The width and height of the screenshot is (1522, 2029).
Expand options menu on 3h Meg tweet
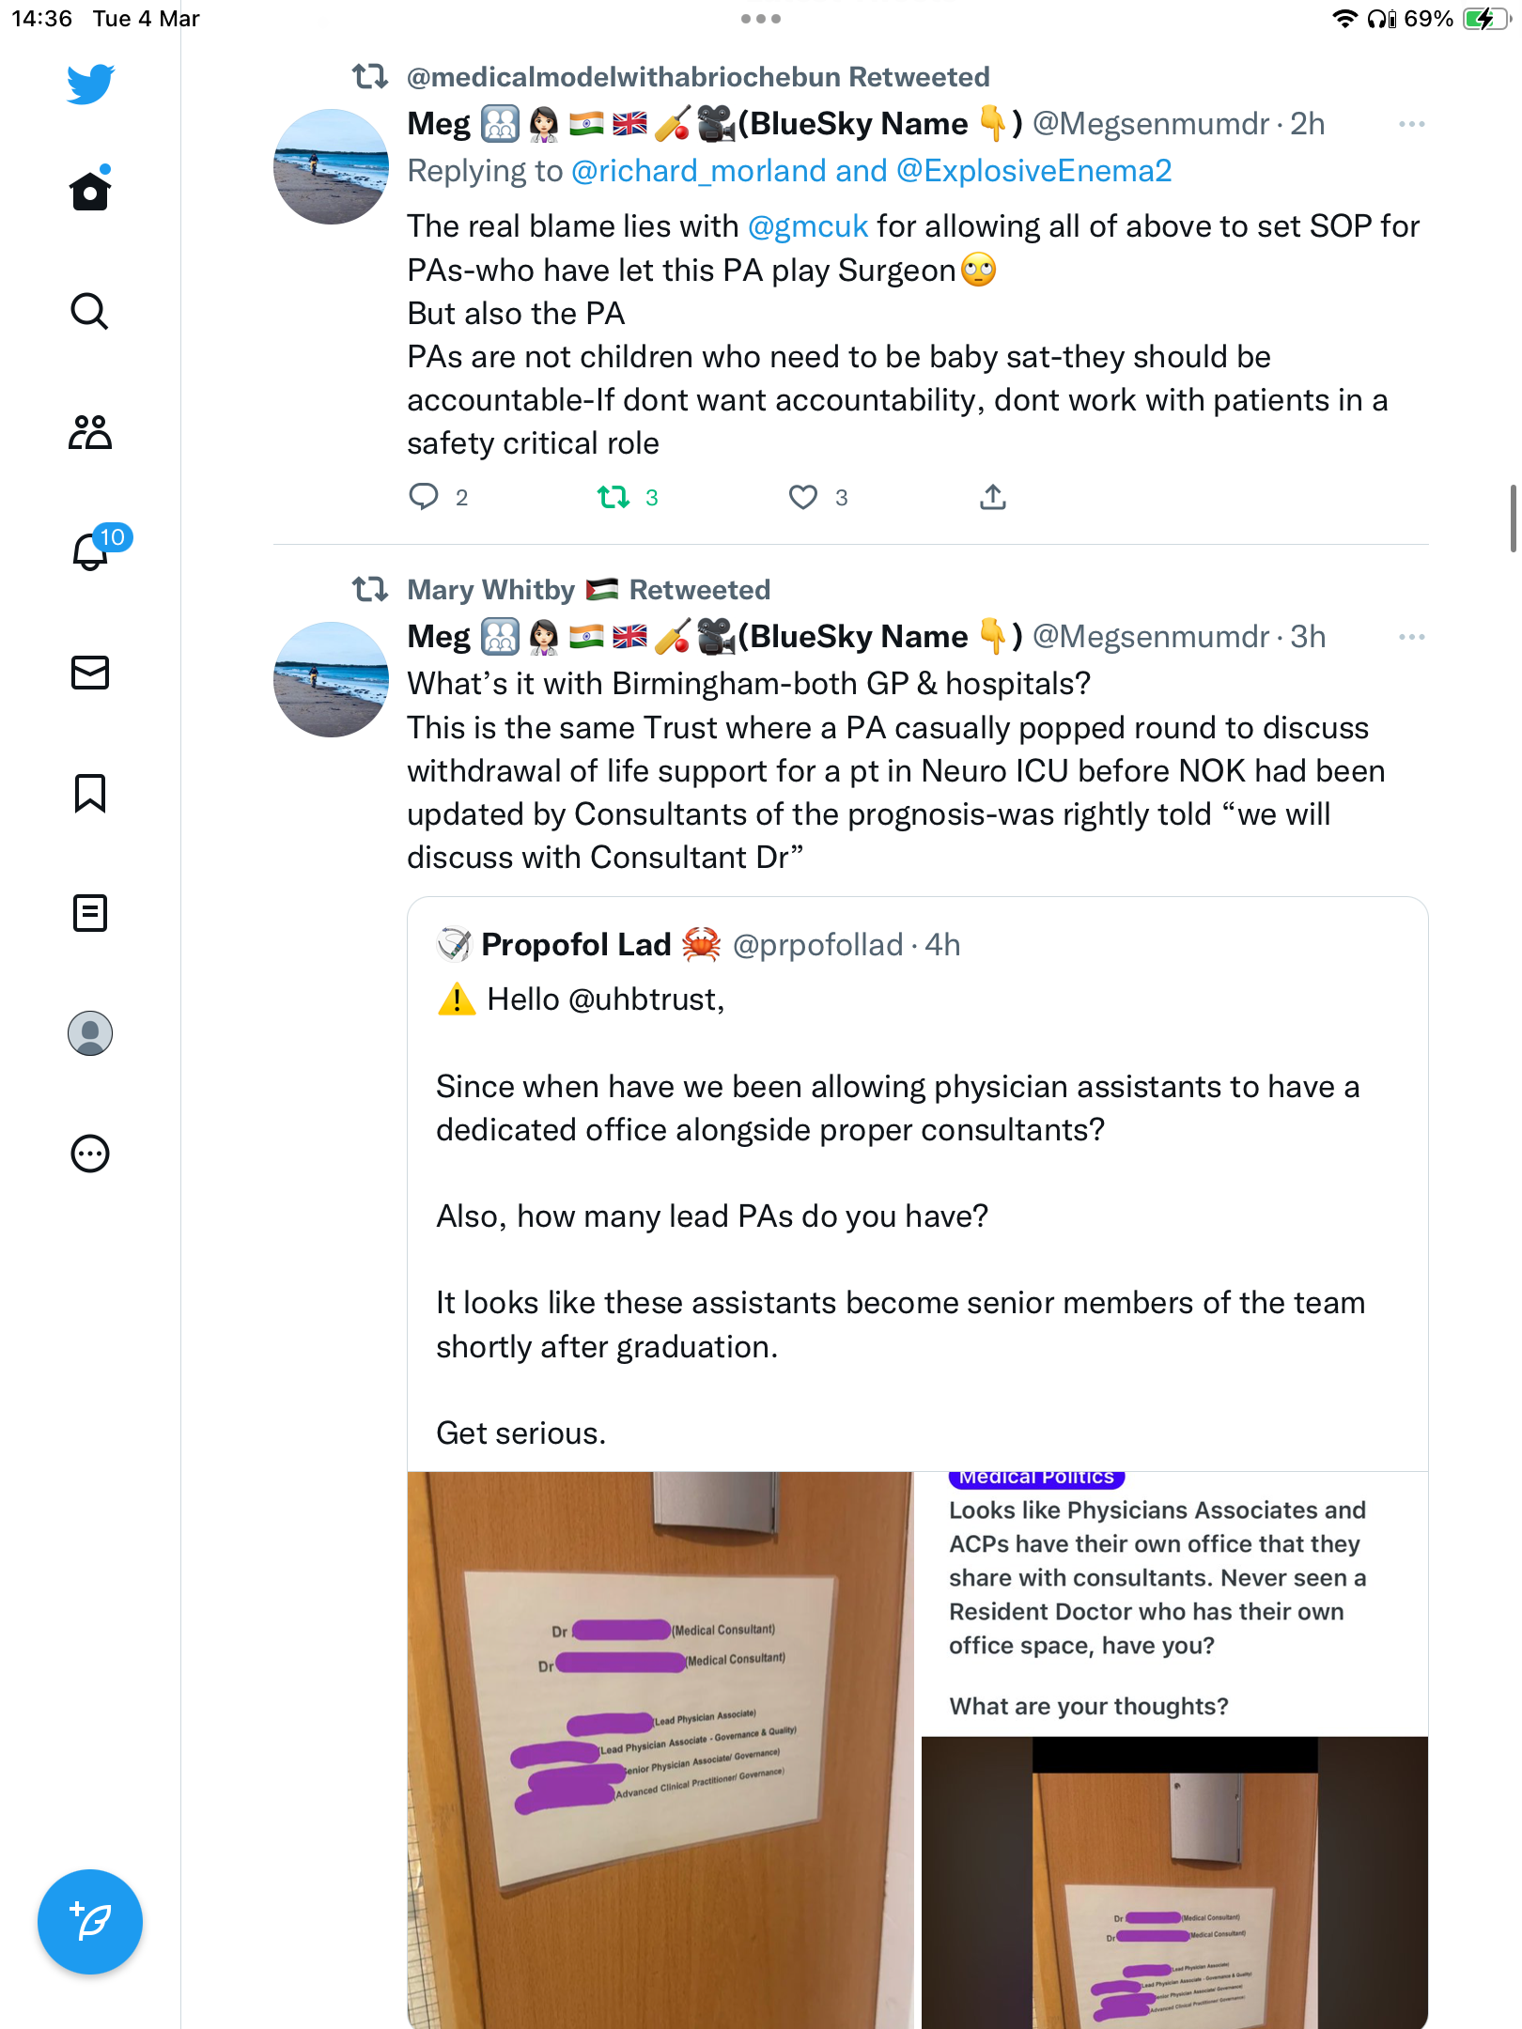click(1411, 637)
